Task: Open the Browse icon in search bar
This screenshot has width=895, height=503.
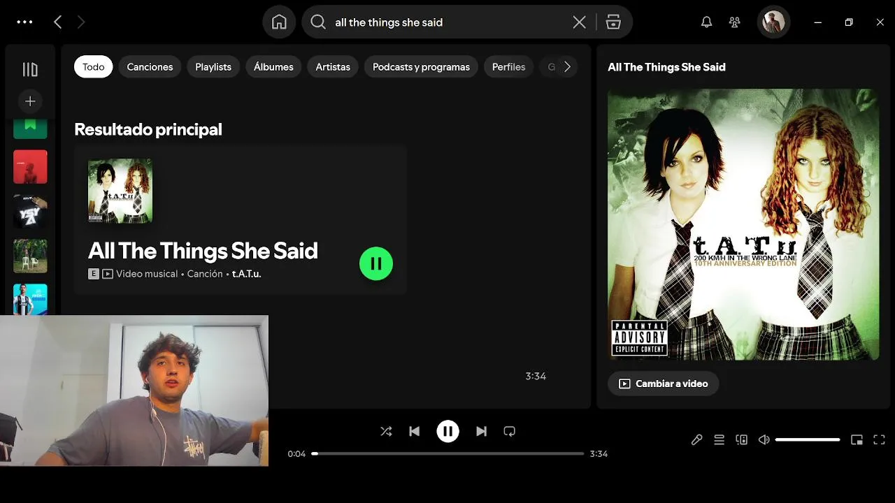Action: [x=613, y=22]
